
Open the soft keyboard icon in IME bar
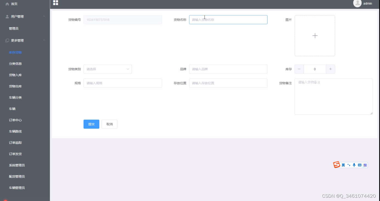tap(360, 165)
